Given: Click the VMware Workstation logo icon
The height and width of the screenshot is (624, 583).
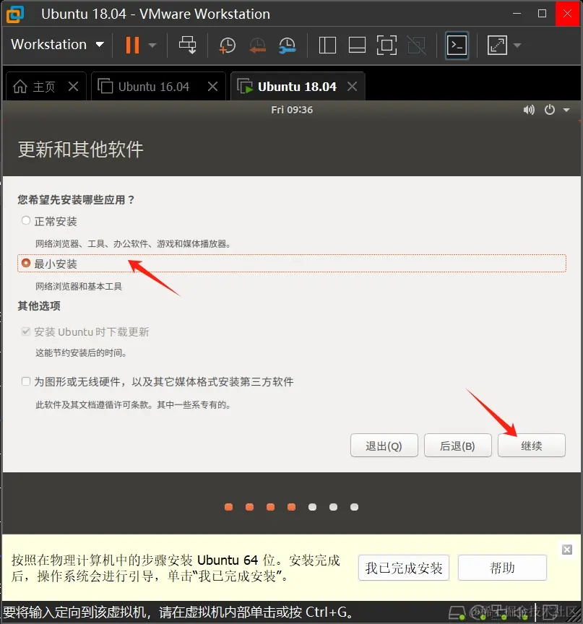Looking at the screenshot, I should point(15,14).
